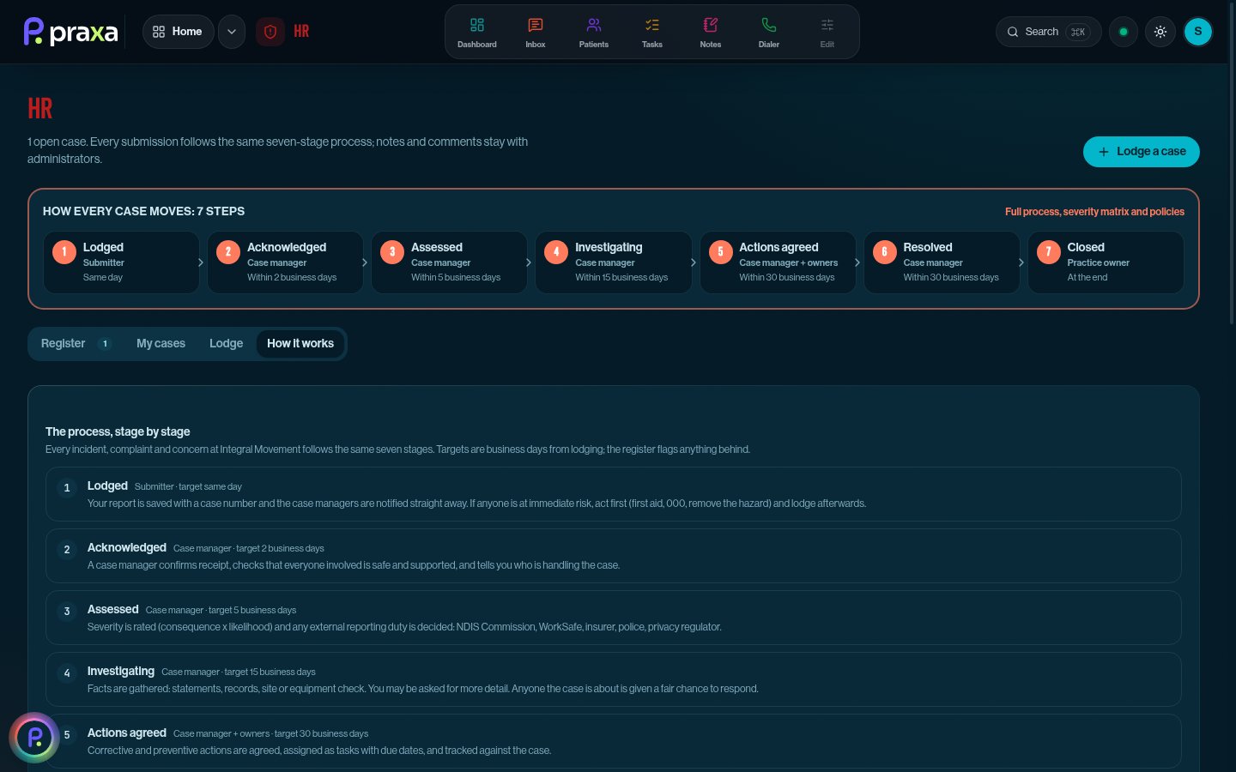Open Full process, severity matrix and policies link
The width and height of the screenshot is (1236, 772).
1094,212
